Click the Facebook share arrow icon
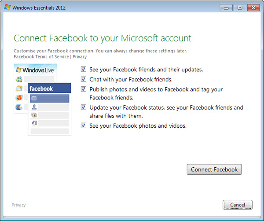The image size is (264, 221). [34, 123]
